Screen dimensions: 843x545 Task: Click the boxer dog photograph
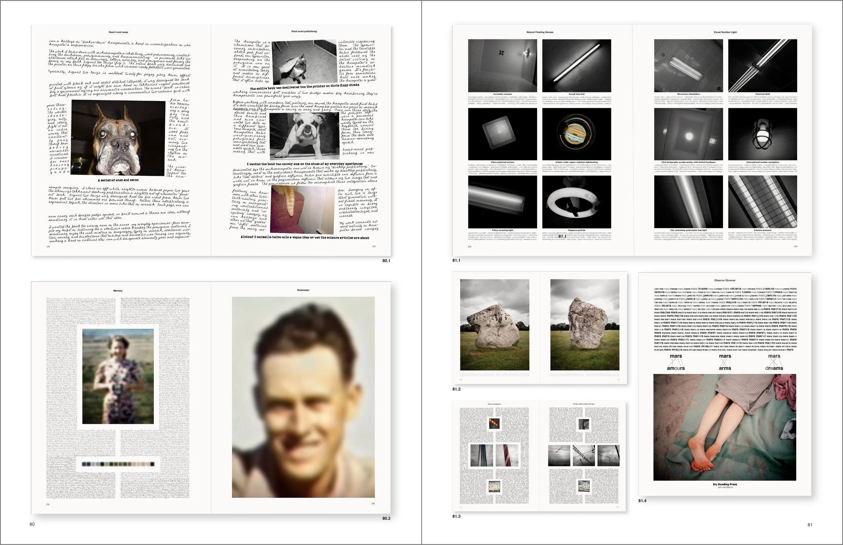pos(118,138)
